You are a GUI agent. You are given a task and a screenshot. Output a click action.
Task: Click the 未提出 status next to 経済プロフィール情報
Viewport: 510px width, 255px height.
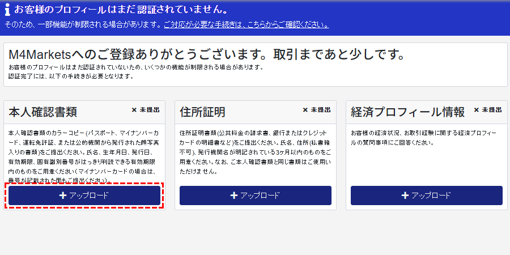[x=488, y=110]
